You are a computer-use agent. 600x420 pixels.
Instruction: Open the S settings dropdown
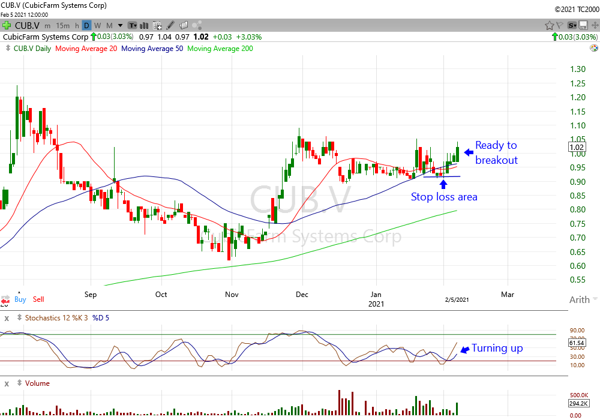click(x=572, y=26)
